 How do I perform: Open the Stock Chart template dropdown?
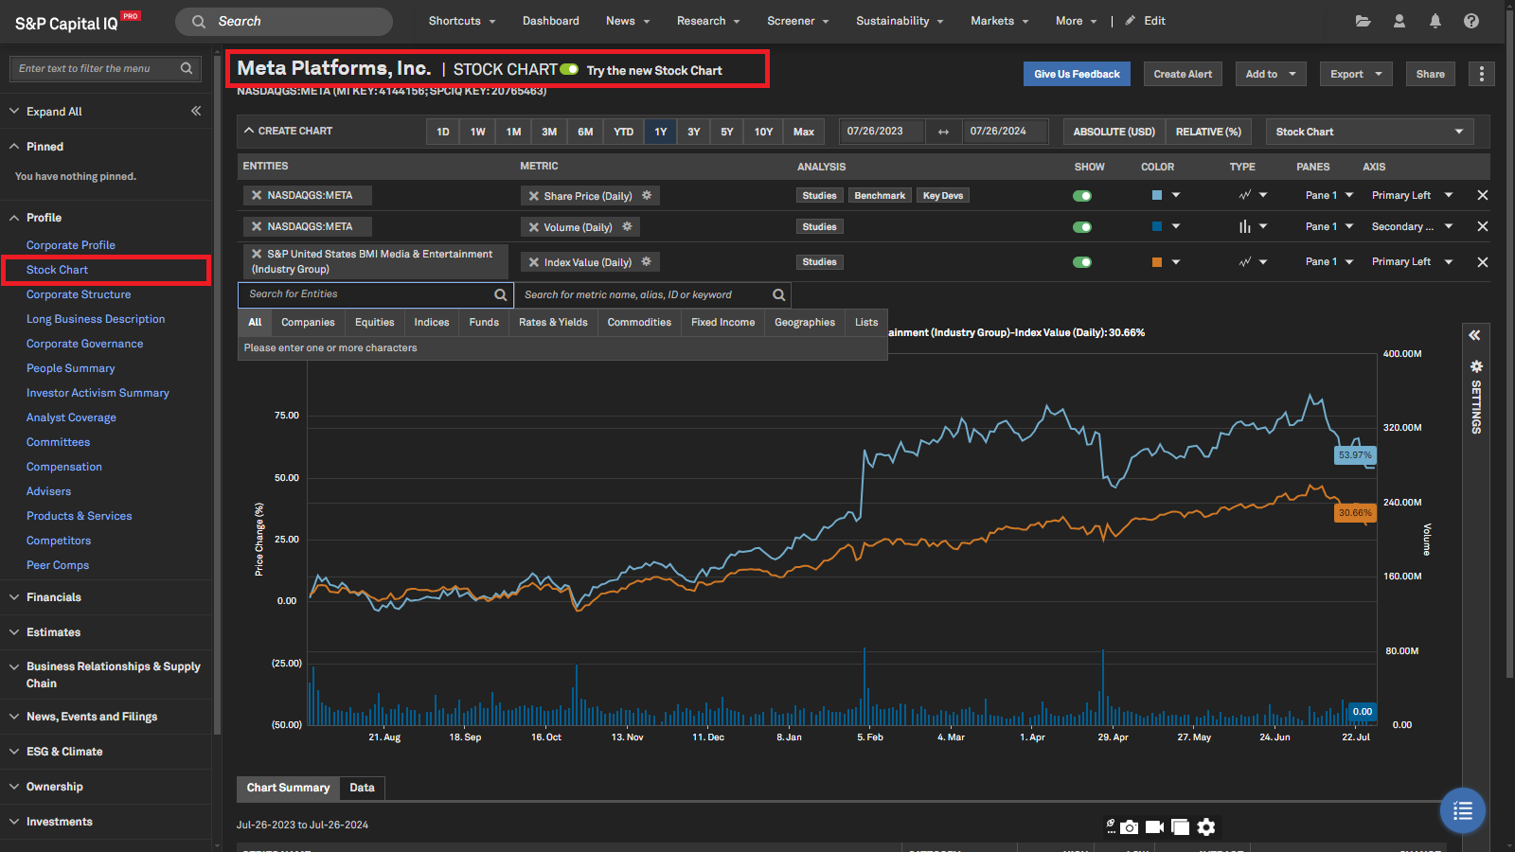pyautogui.click(x=1369, y=132)
